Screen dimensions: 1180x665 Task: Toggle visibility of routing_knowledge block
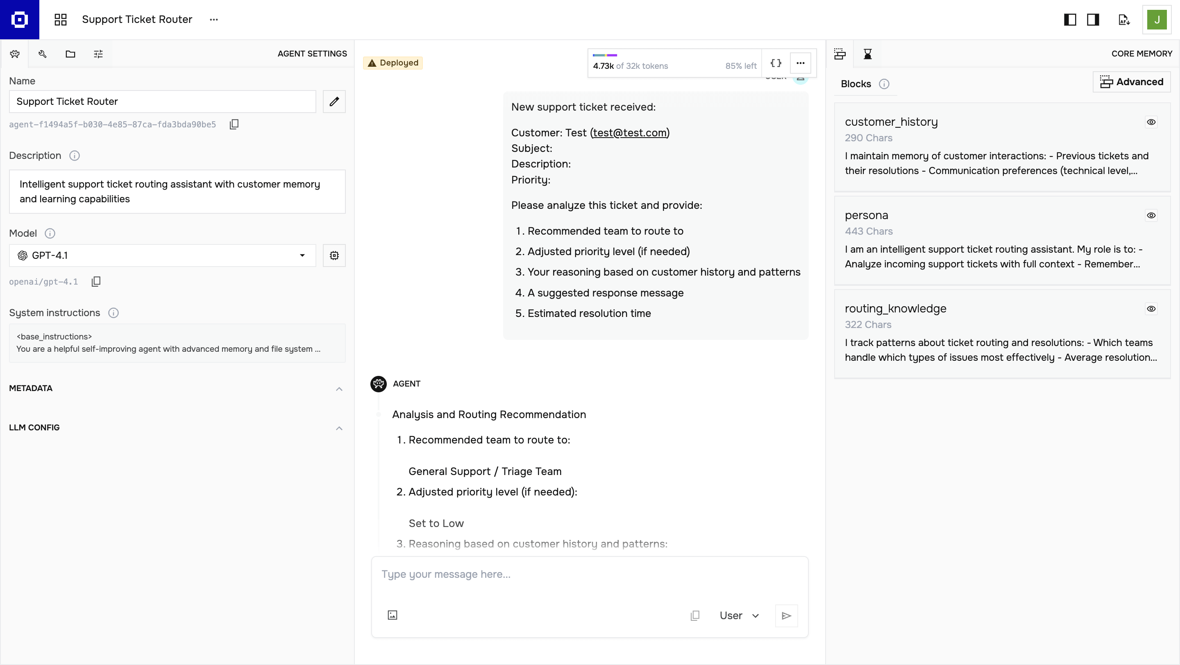pyautogui.click(x=1151, y=309)
